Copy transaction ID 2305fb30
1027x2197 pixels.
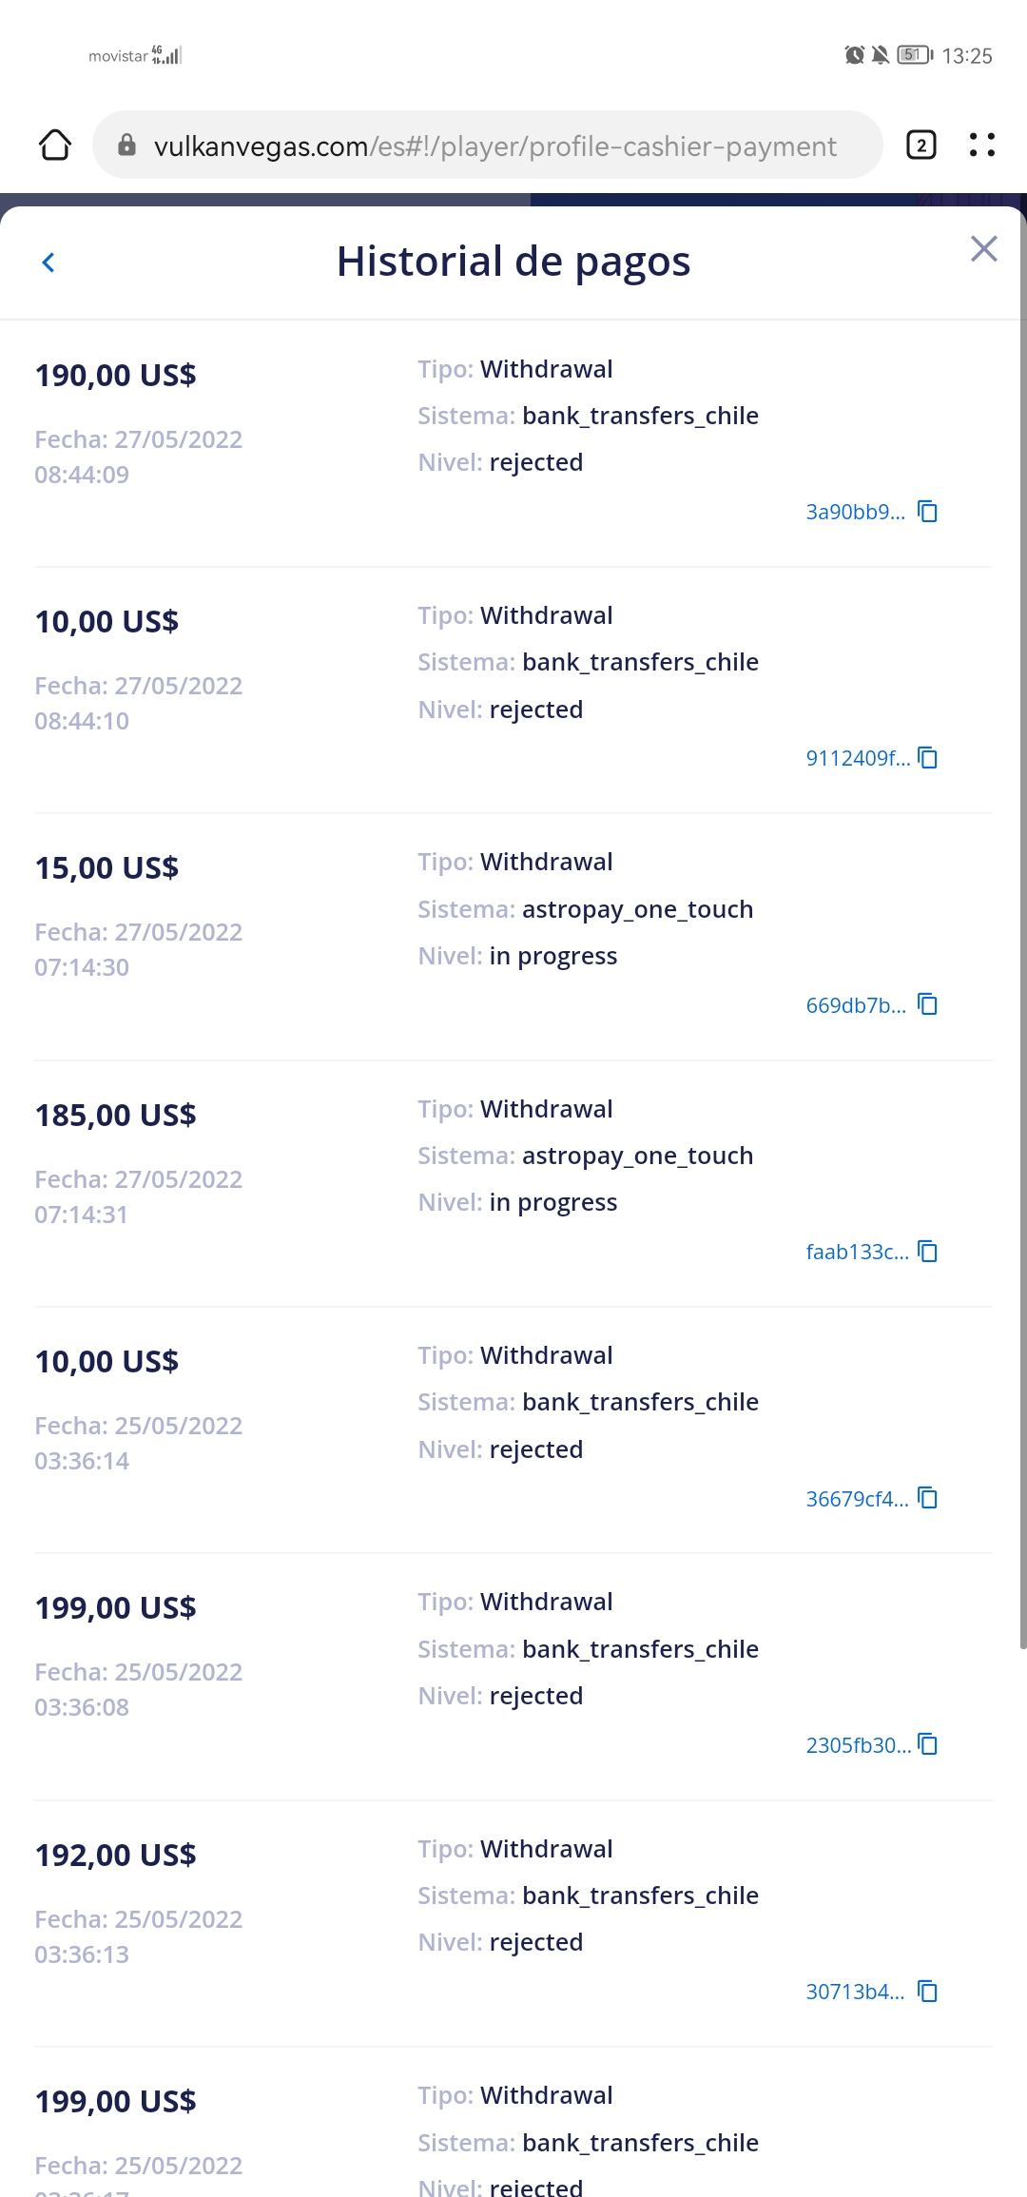point(927,1744)
